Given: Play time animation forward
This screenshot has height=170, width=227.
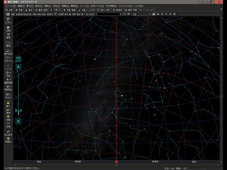Looking at the screenshot, I should point(171,14).
